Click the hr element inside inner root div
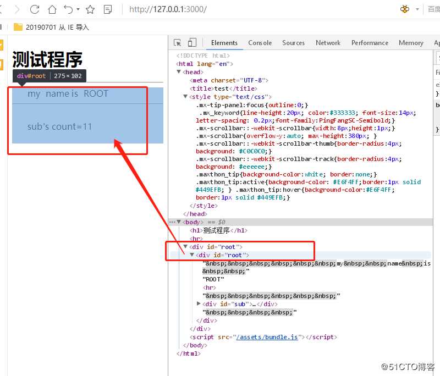The width and height of the screenshot is (440, 376). (210, 287)
